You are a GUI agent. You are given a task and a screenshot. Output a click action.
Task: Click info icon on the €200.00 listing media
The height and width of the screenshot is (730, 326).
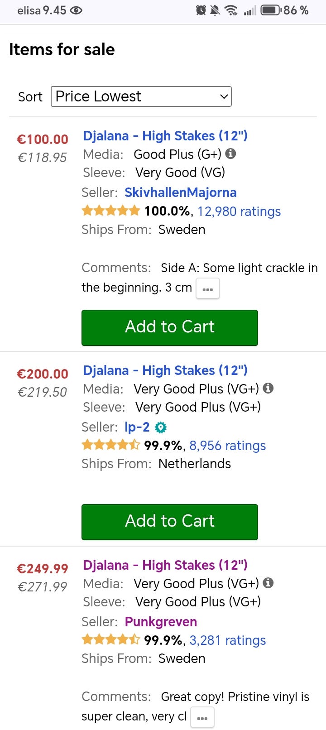[x=268, y=388]
